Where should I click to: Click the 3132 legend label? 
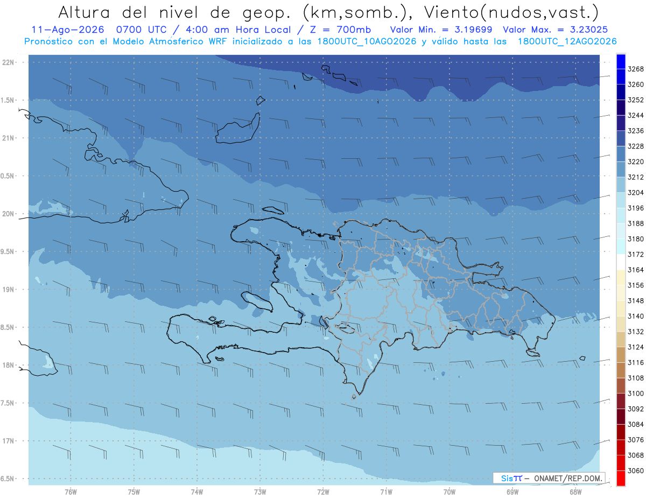tap(635, 332)
